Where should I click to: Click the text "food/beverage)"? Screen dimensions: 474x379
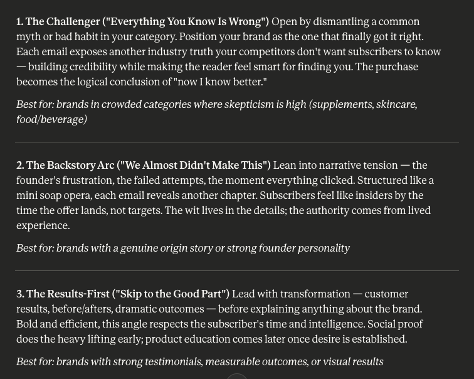[x=51, y=119]
